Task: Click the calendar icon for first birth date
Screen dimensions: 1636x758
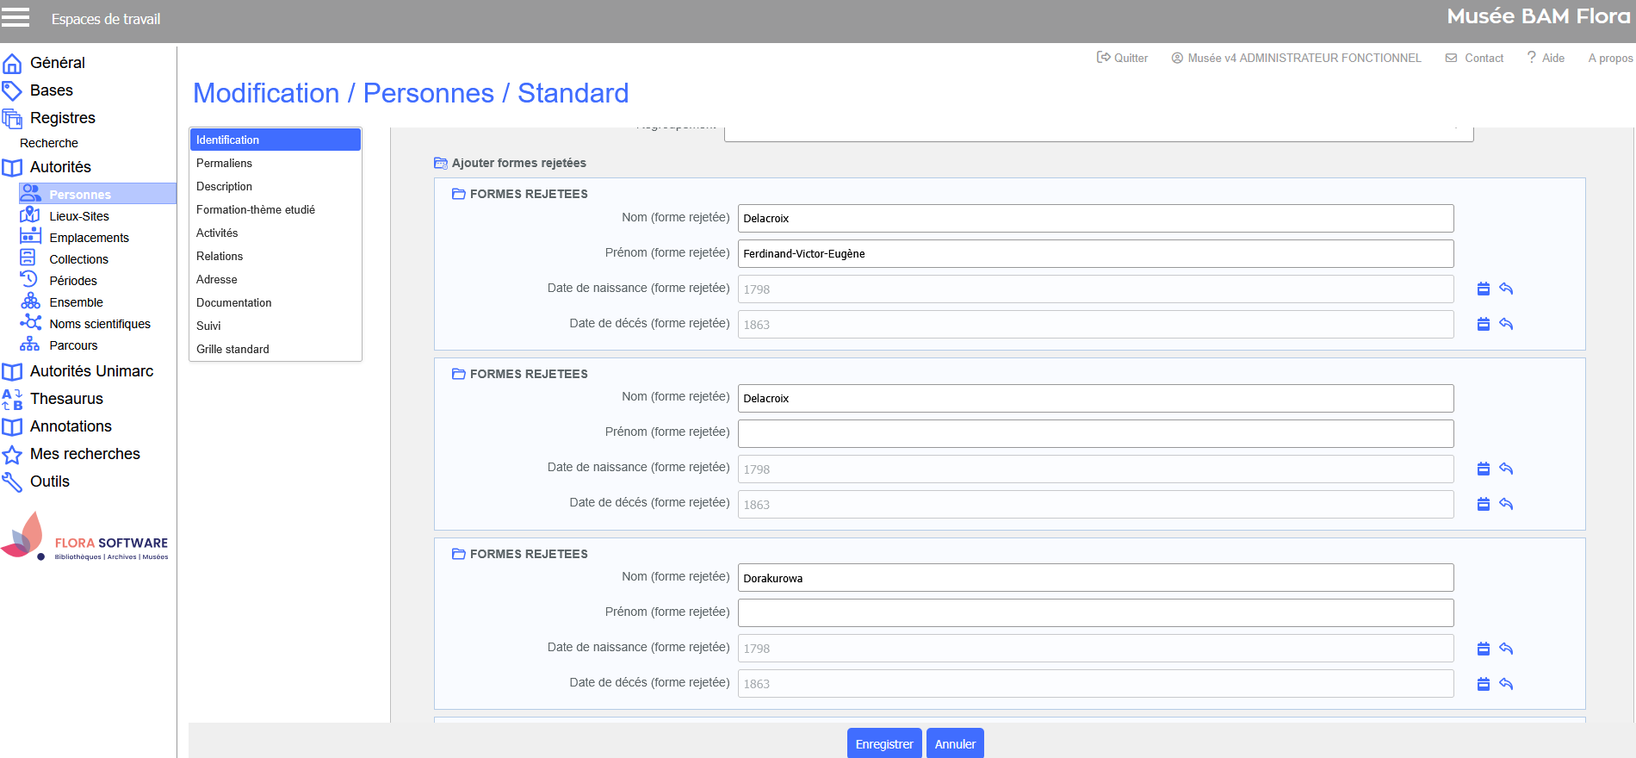Action: click(x=1483, y=289)
